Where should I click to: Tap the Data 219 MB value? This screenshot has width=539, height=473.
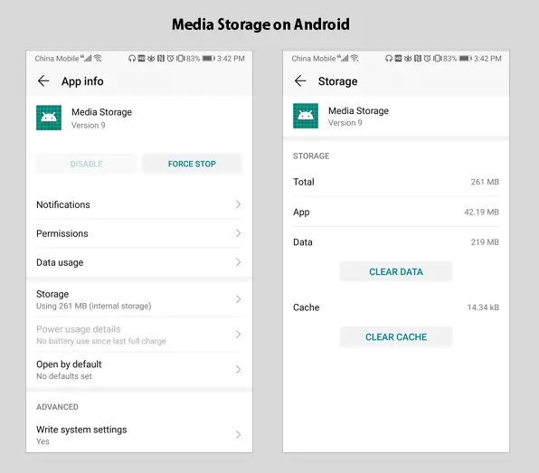click(485, 242)
